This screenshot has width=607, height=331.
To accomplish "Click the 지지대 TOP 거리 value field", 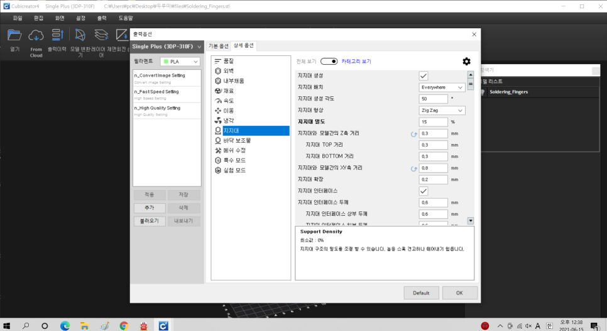I will tap(433, 145).
